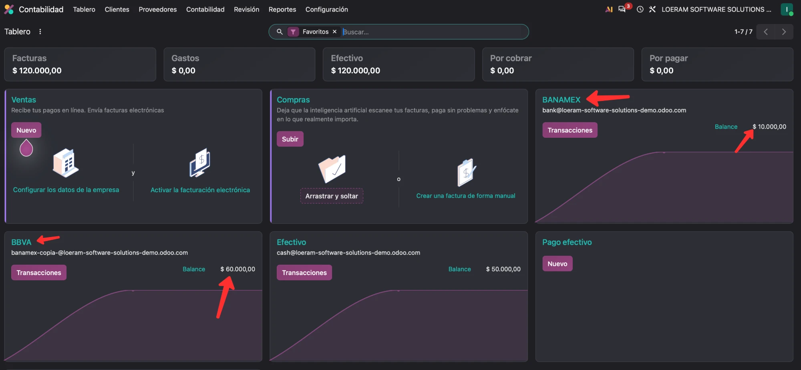
Task: Go to the previous page arrow
Action: click(x=765, y=32)
